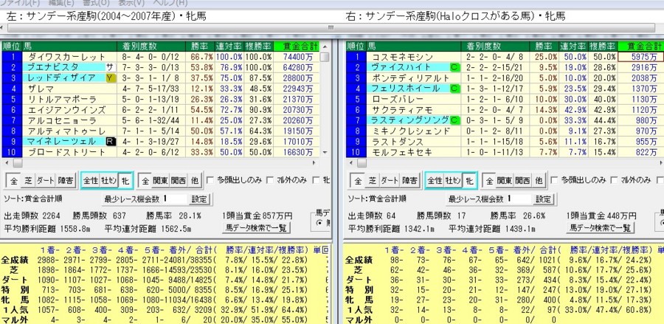This screenshot has width=664, height=324.
Task: Select 関西 region filter in right pane
Action: point(522,181)
